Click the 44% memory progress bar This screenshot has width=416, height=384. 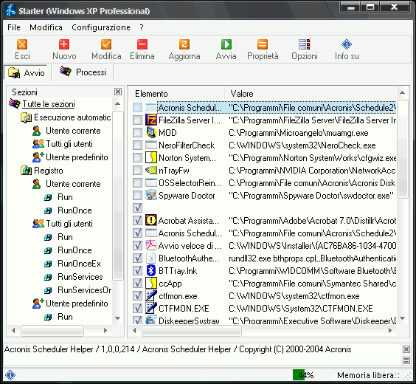coord(305,375)
